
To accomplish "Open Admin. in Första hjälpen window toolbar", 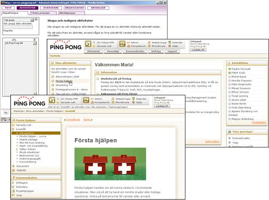I will pos(97,99).
